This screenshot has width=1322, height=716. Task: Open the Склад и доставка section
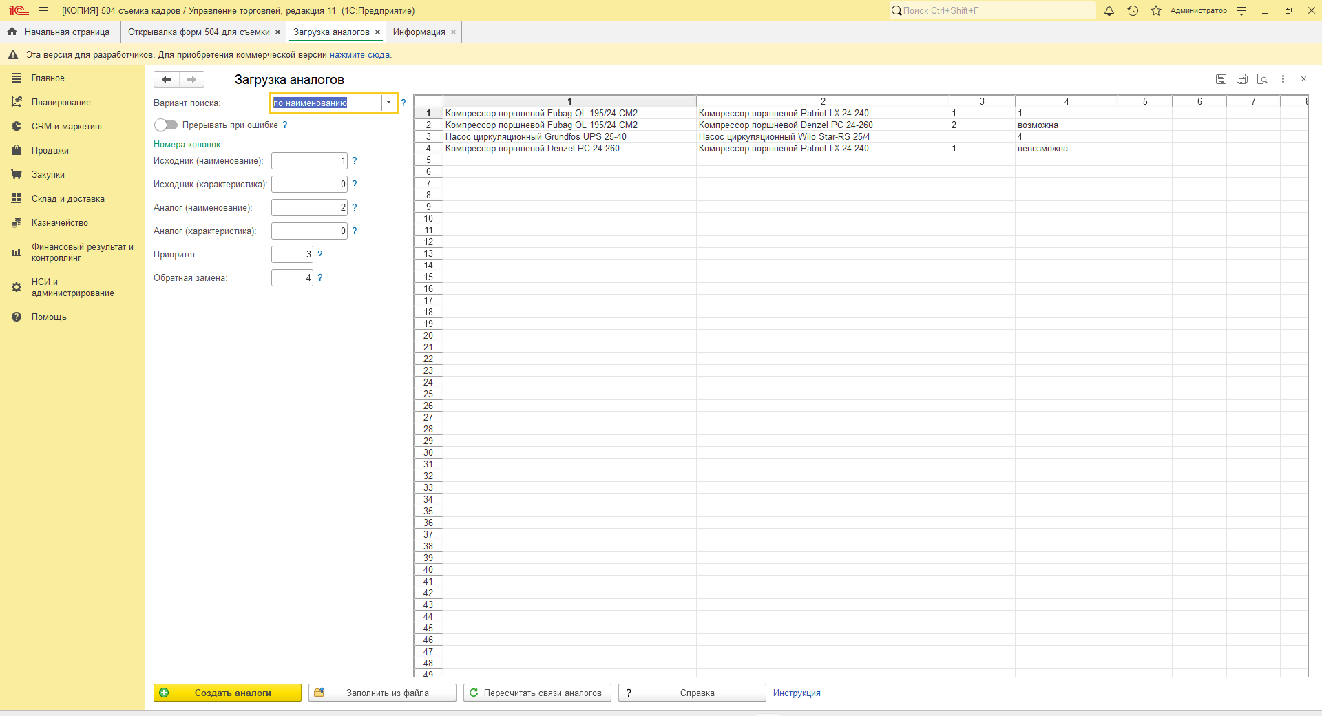68,198
